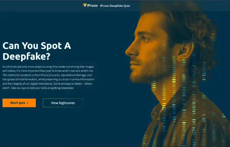Click the double chevron on Start quiz
230x147 pixels.
point(27,103)
